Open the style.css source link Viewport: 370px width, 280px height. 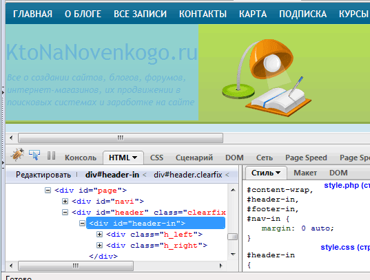(x=345, y=247)
